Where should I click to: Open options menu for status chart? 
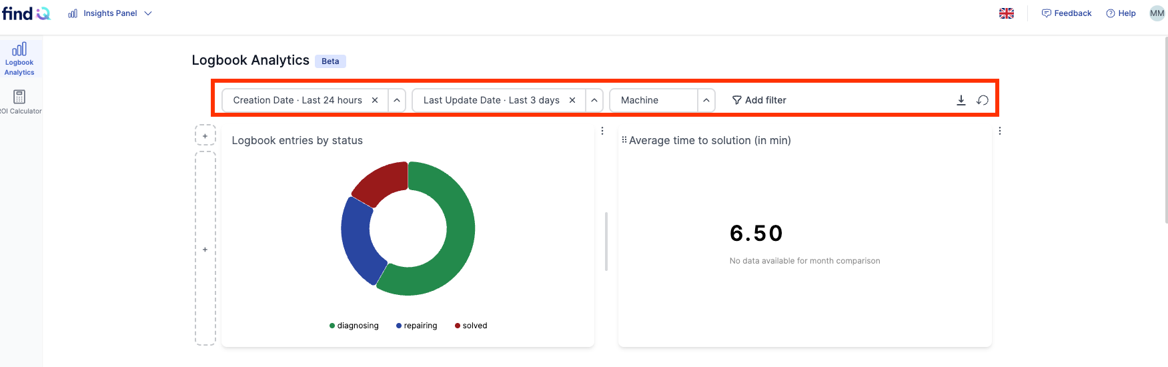[602, 131]
